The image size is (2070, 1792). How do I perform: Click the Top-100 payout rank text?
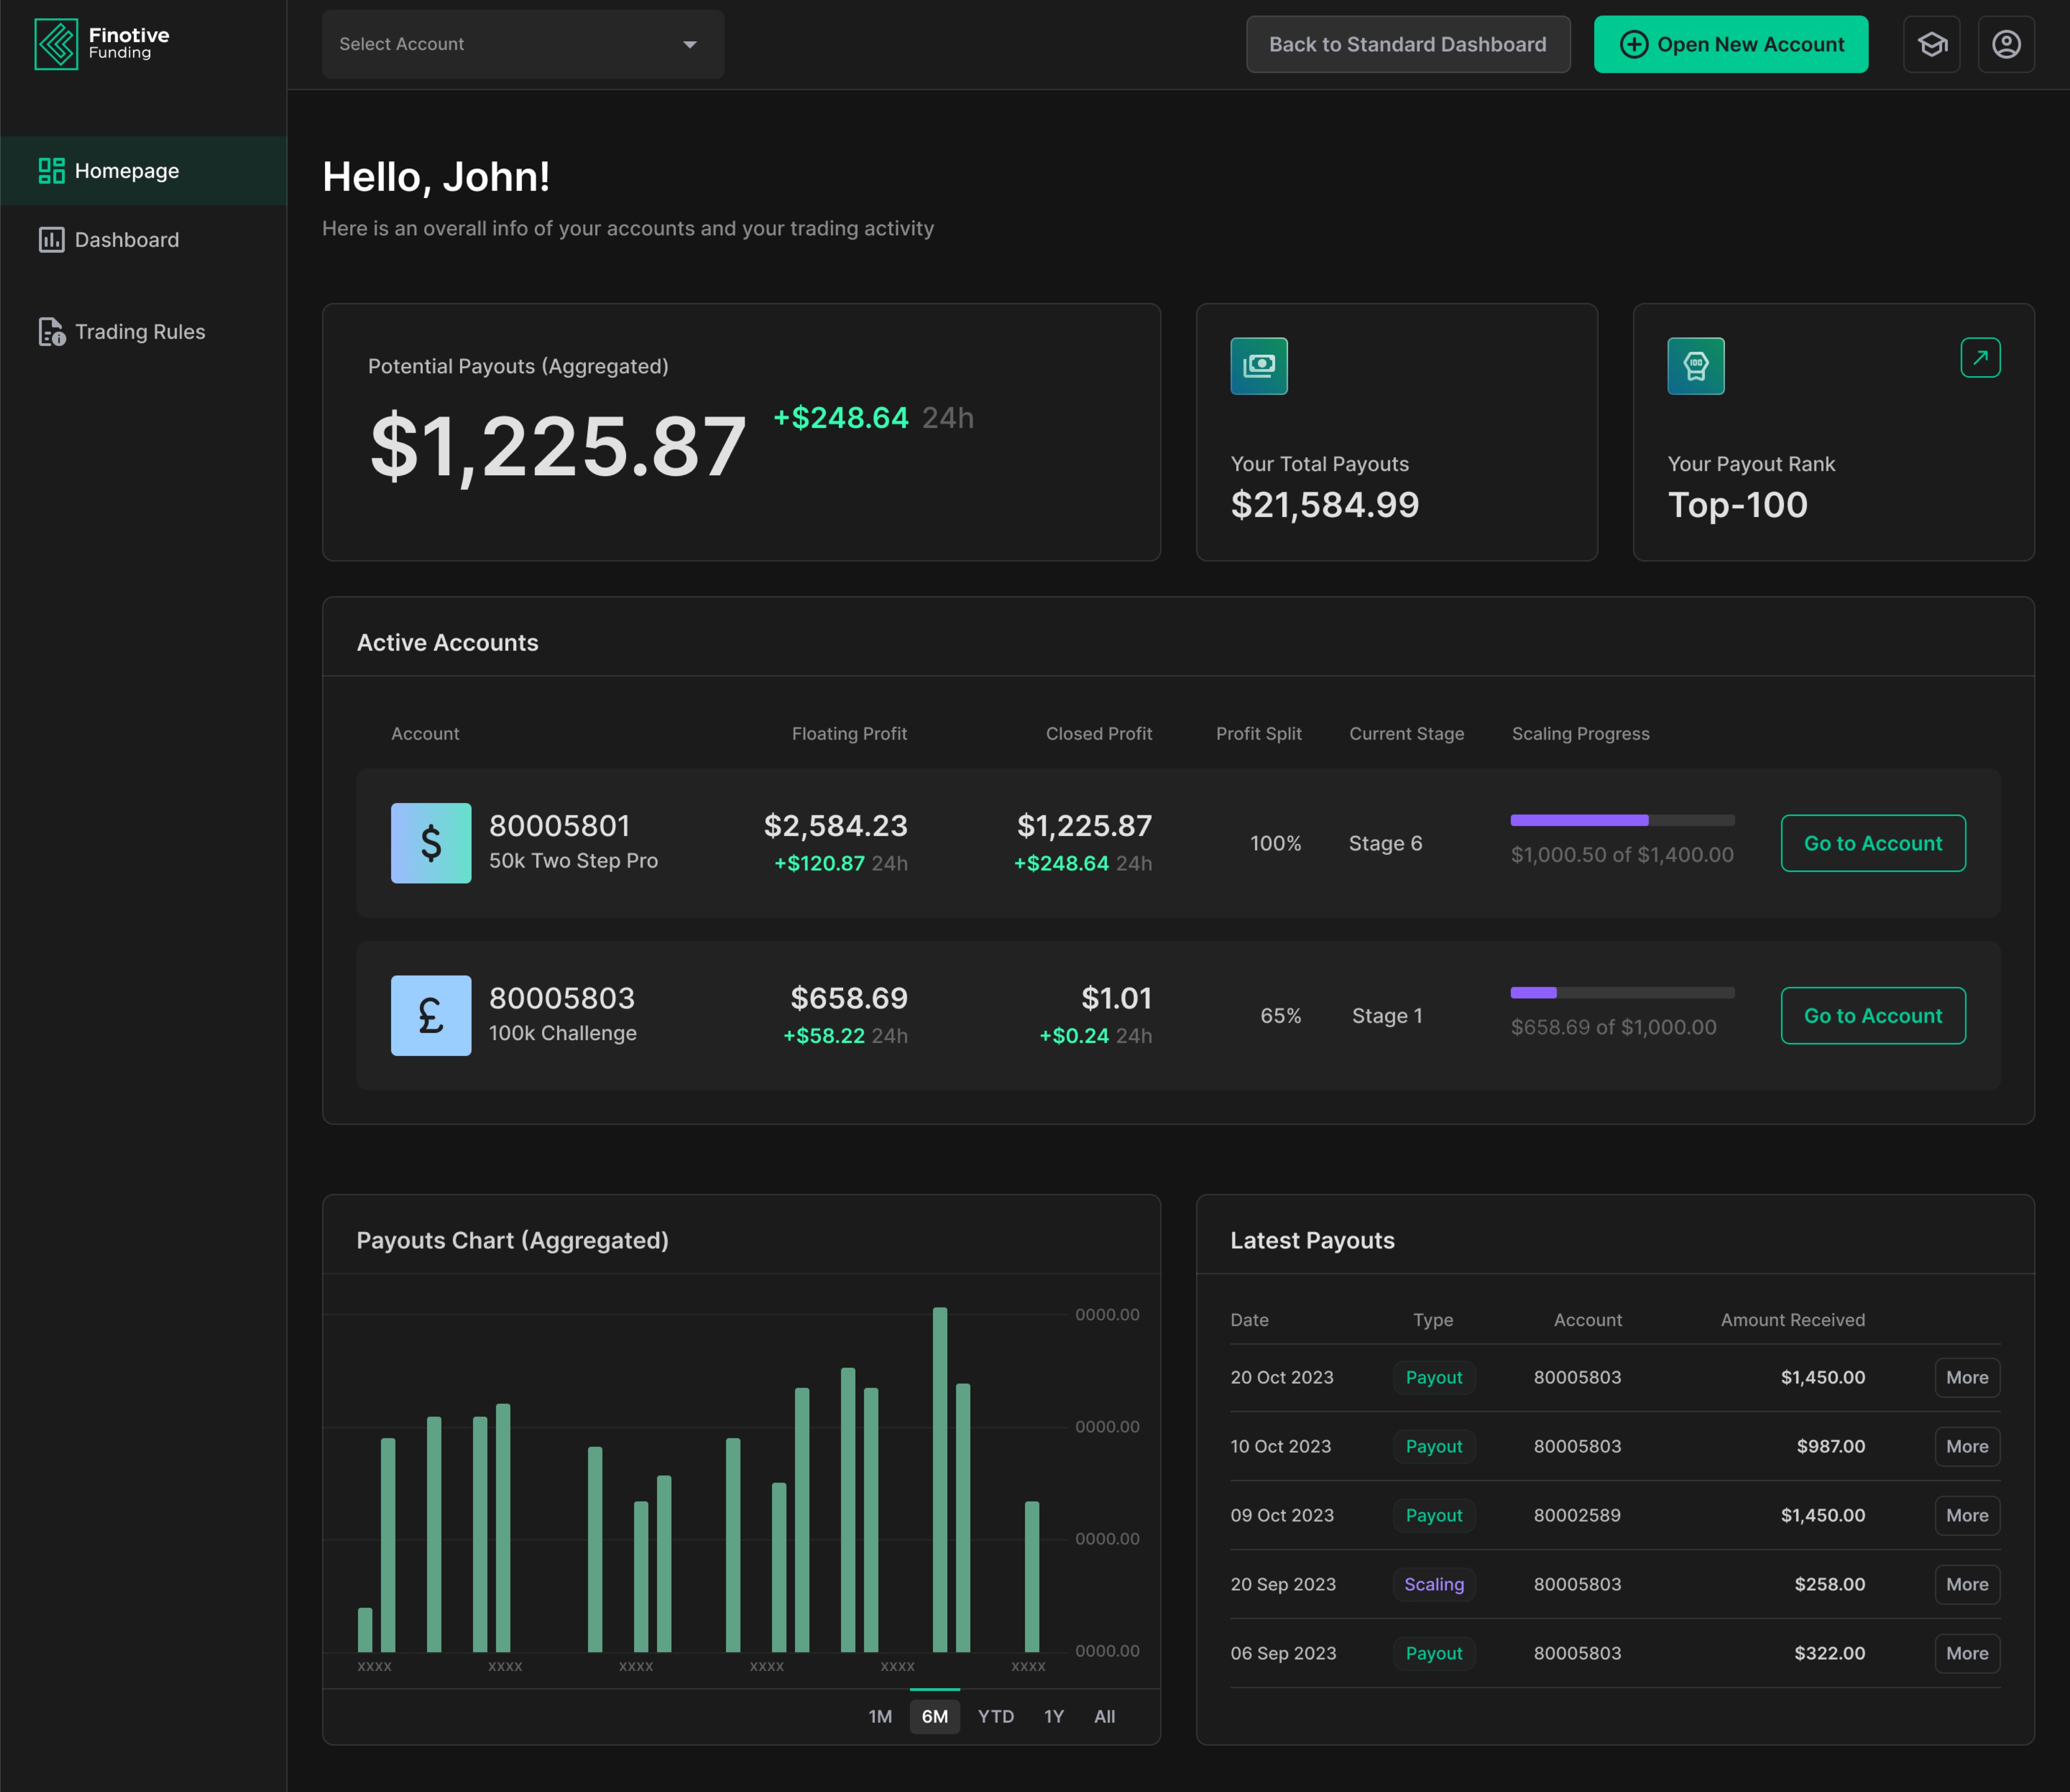coord(1738,505)
